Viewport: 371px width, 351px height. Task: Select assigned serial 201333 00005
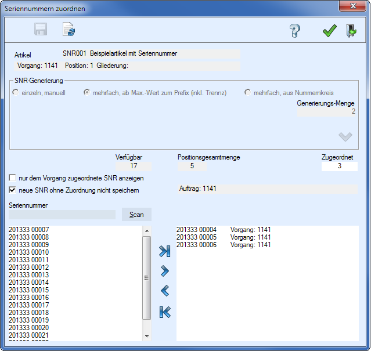click(x=196, y=237)
